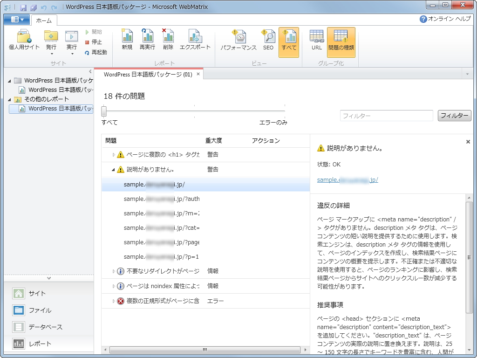Rerun the report using 再実行
Image resolution: width=477 pixels, height=358 pixels.
click(x=147, y=41)
